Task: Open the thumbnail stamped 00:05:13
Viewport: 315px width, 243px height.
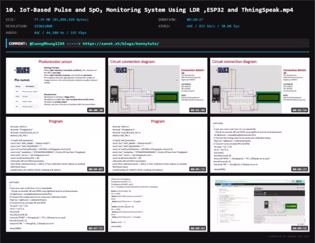Action: pos(157,145)
